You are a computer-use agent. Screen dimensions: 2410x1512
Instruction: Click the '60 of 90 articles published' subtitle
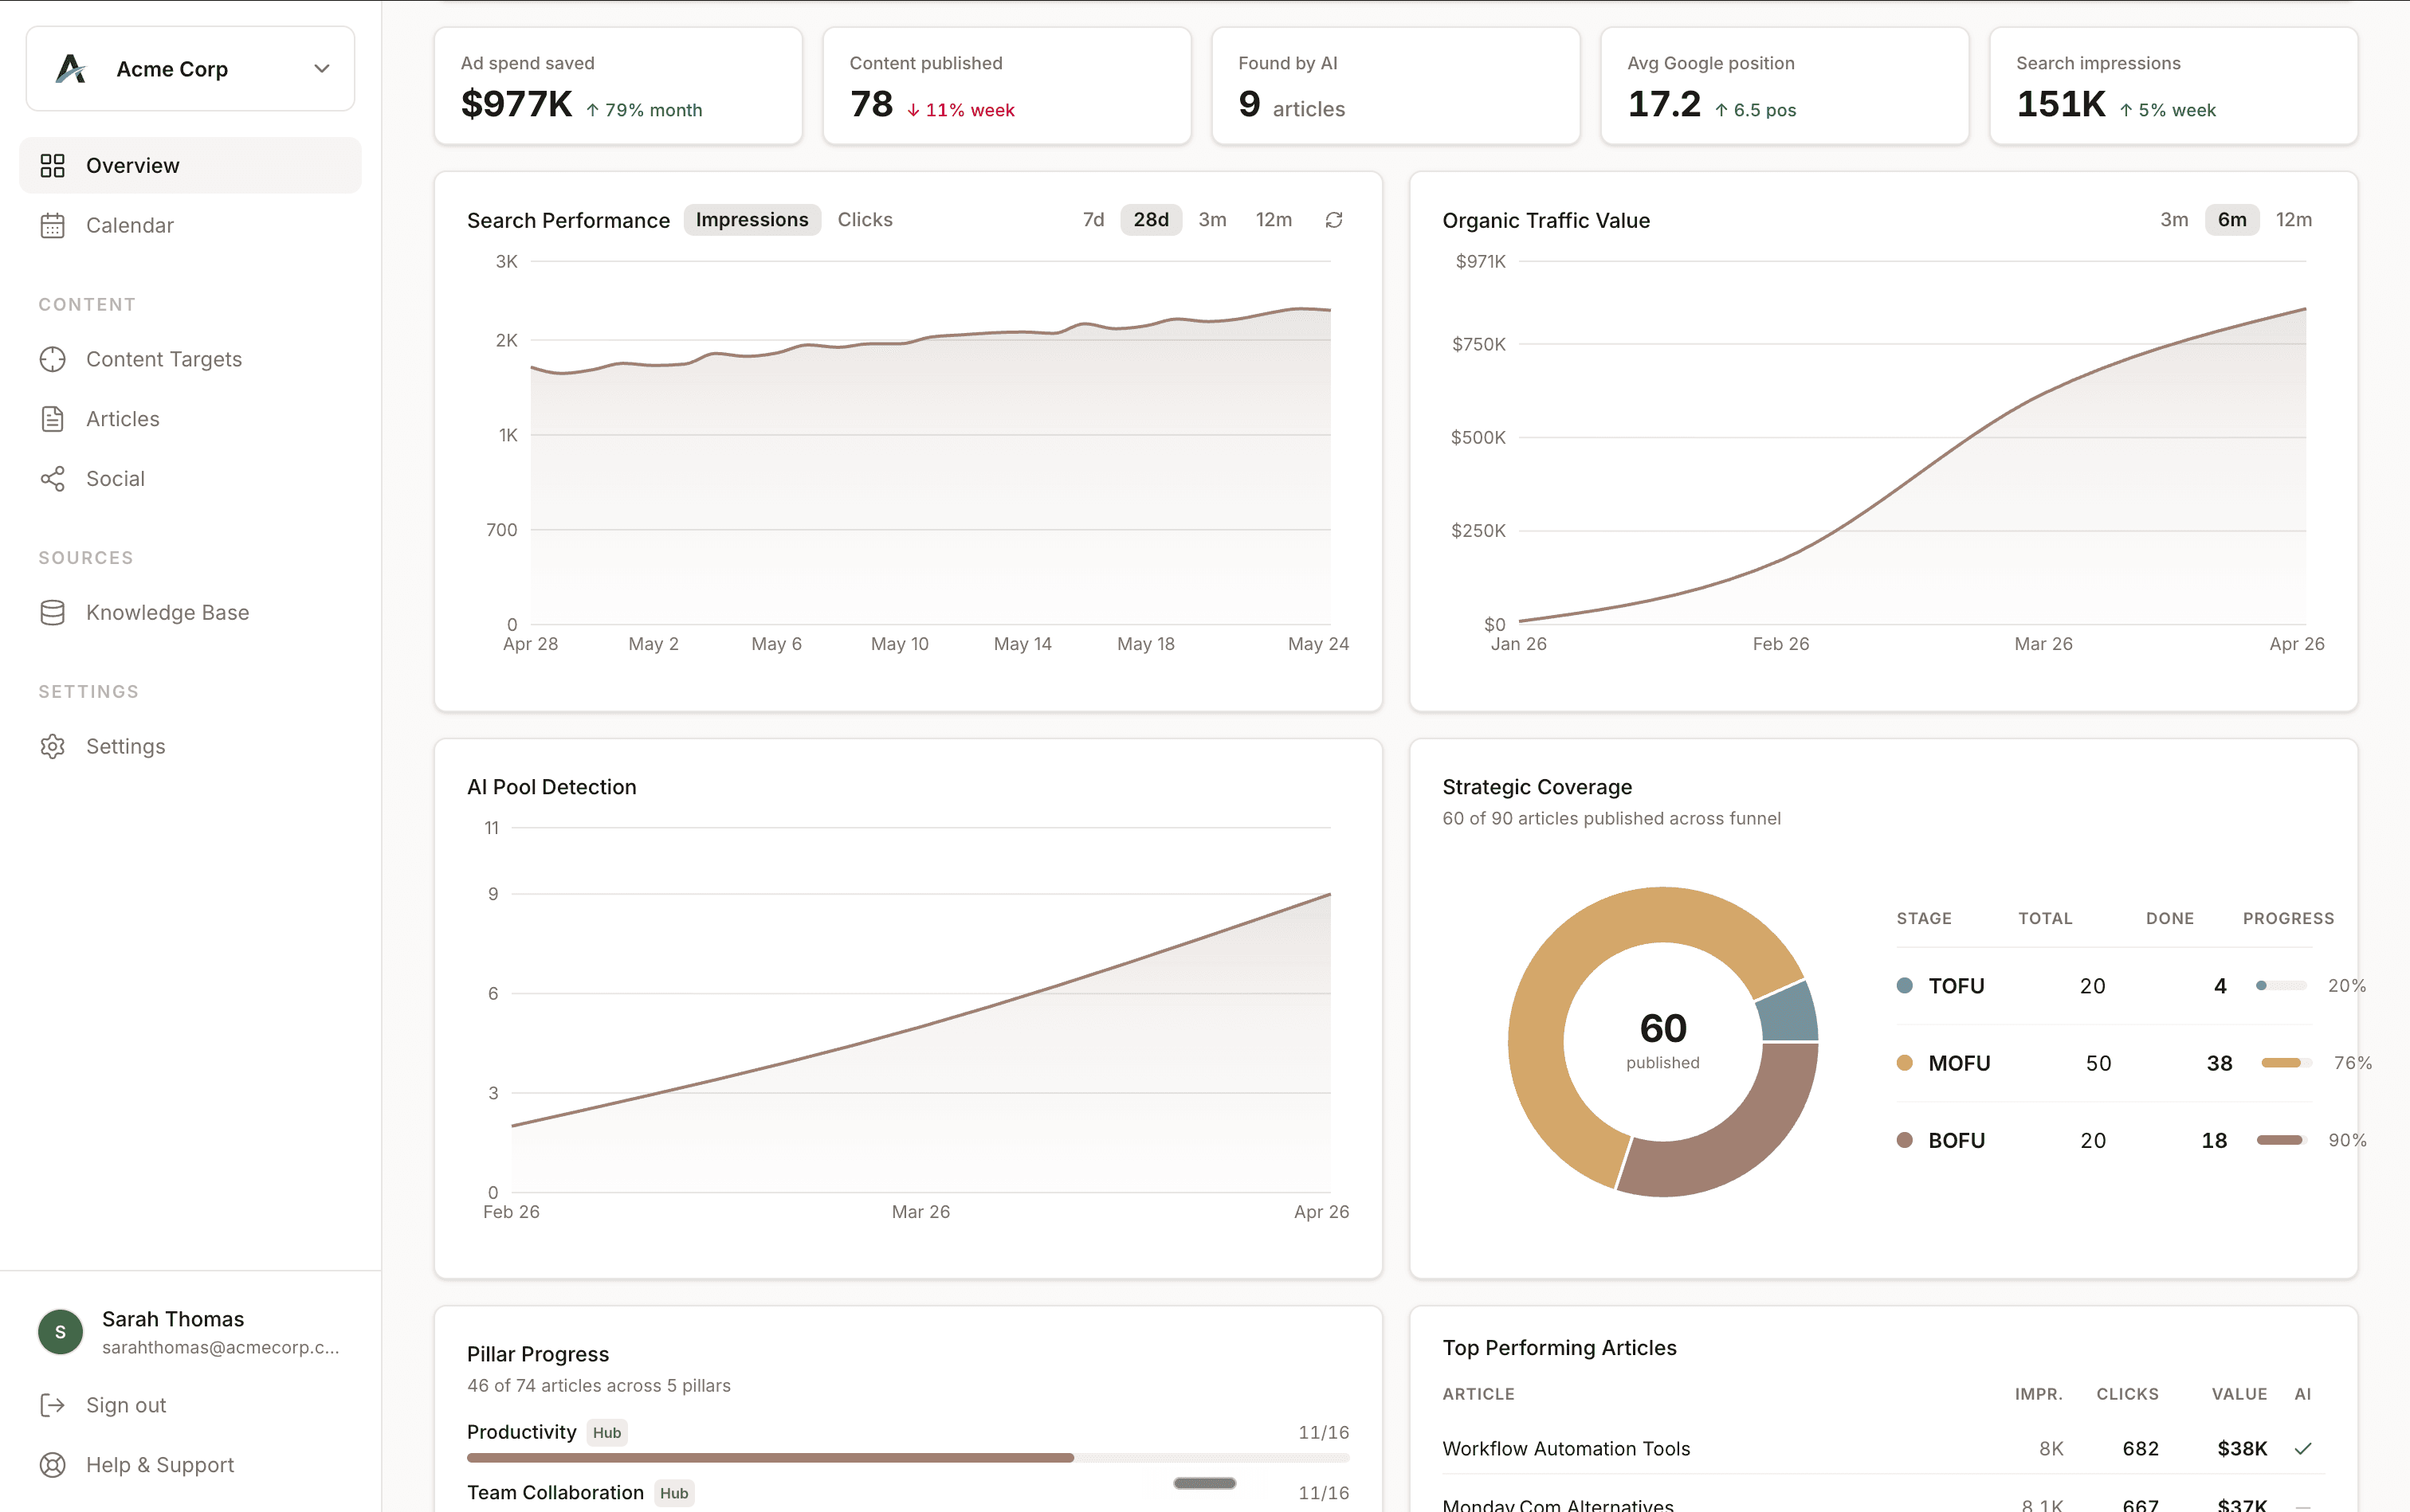[x=1611, y=819]
